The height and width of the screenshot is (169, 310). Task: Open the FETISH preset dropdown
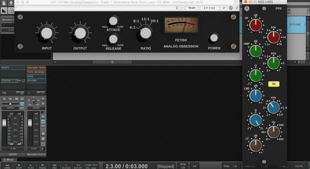(97, 8)
